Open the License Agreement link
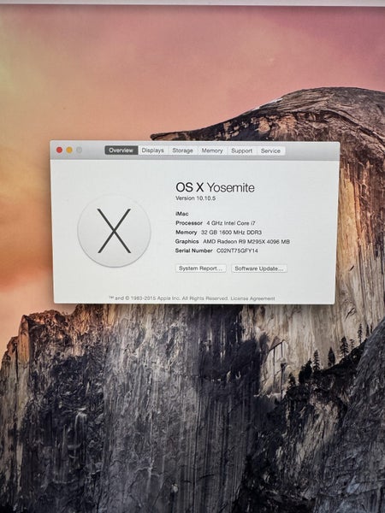 (x=252, y=298)
